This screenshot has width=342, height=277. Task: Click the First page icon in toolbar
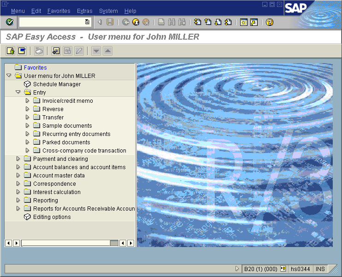click(x=197, y=22)
